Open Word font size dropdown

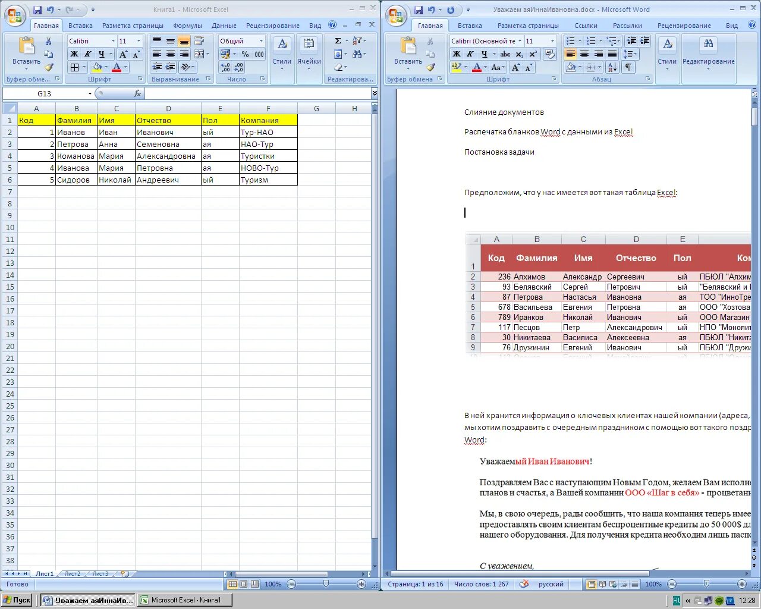click(x=552, y=41)
